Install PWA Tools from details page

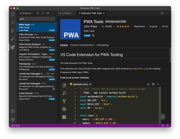(87, 36)
